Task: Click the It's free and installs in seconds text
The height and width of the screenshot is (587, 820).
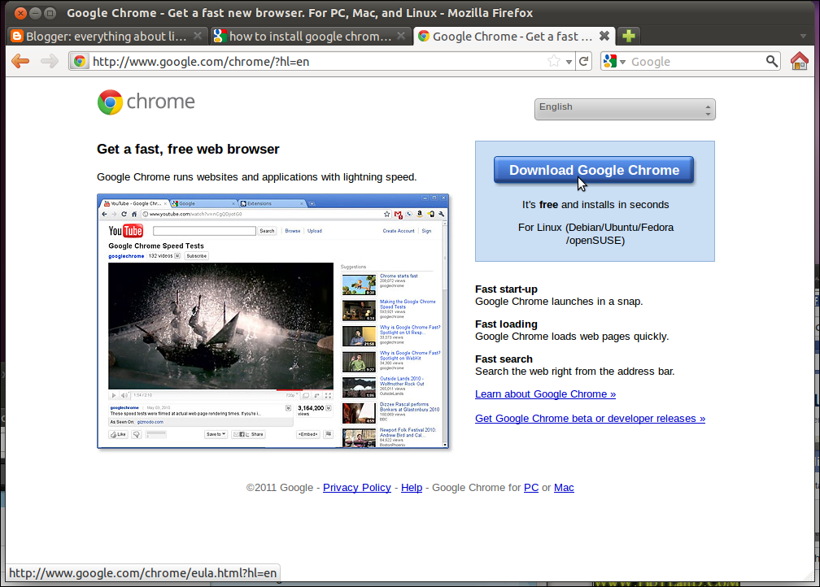Action: (x=595, y=205)
